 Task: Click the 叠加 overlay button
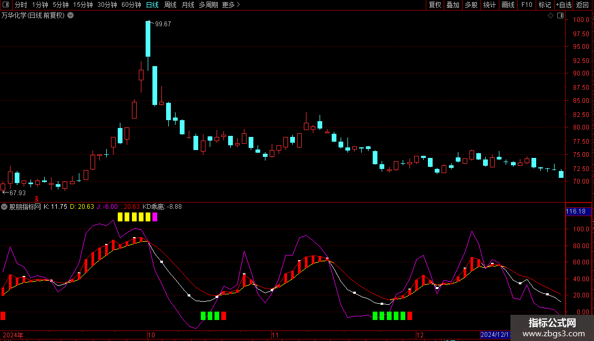pyautogui.click(x=453, y=5)
